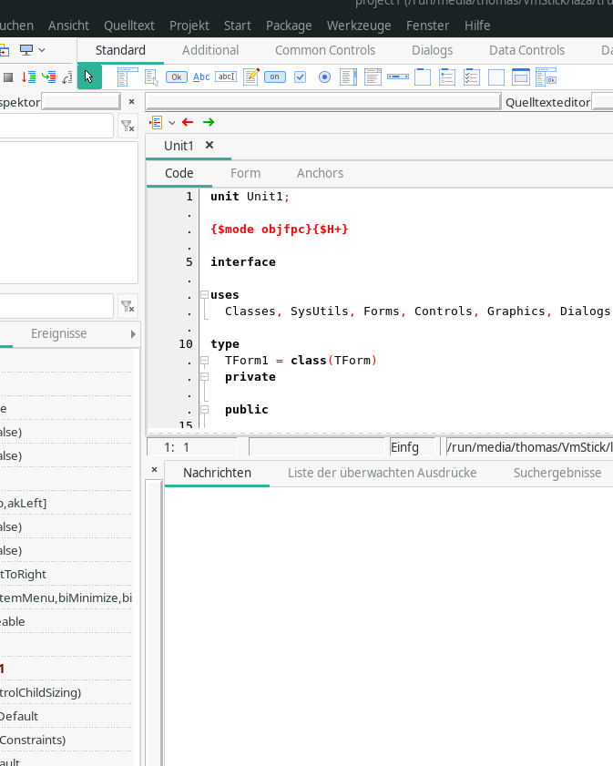Select the TMemo pencil component
This screenshot has height=766, width=613.
click(251, 77)
